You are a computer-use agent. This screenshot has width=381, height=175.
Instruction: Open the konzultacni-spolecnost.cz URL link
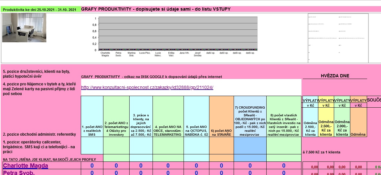click(147, 87)
